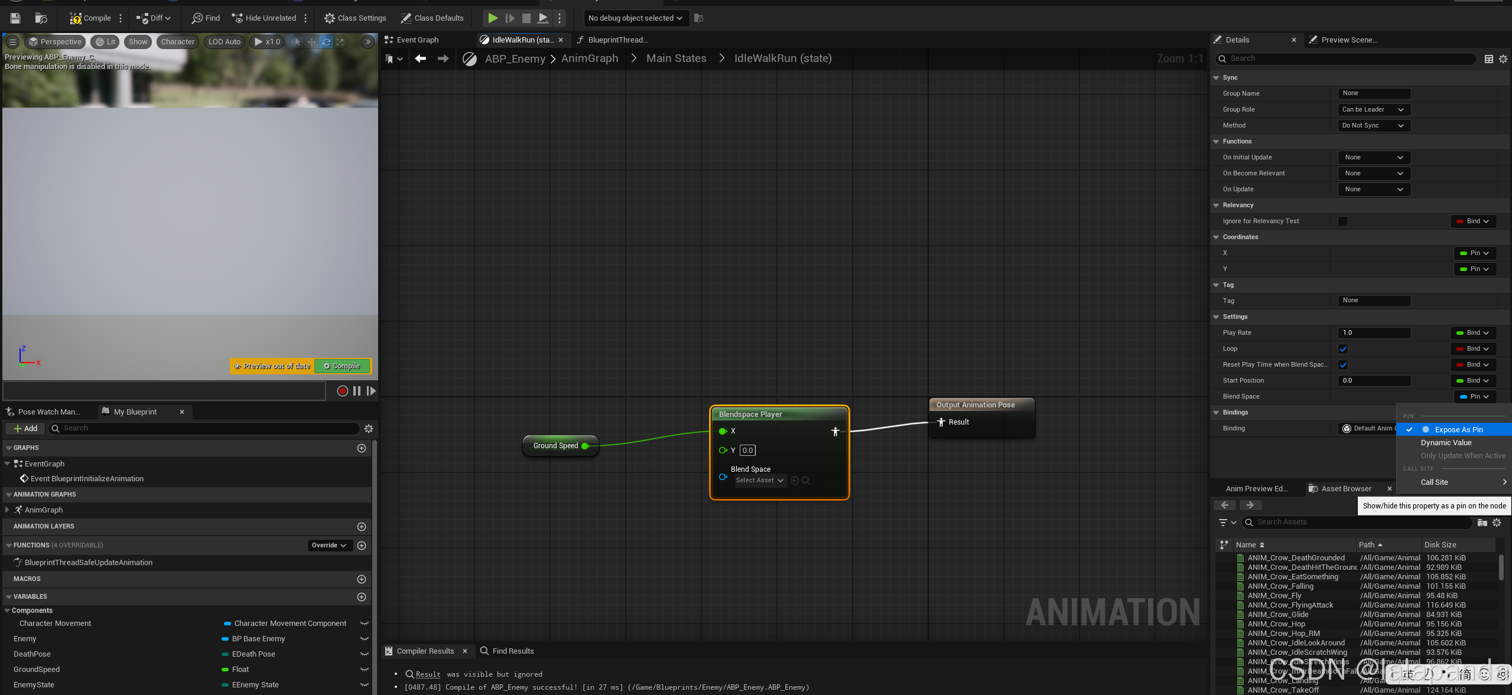1512x695 pixels.
Task: Toggle the Loop checkbox
Action: click(x=1343, y=349)
